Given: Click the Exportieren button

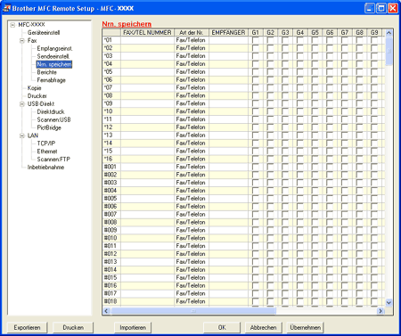Looking at the screenshot, I should pyautogui.click(x=27, y=327).
